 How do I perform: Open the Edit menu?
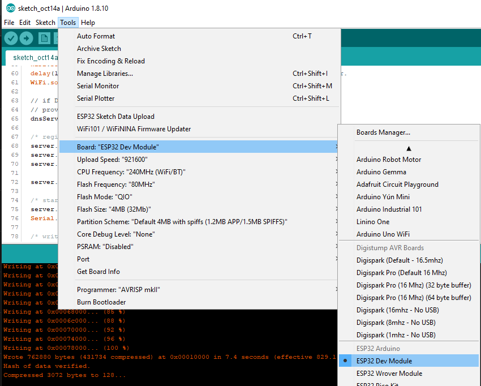(25, 23)
